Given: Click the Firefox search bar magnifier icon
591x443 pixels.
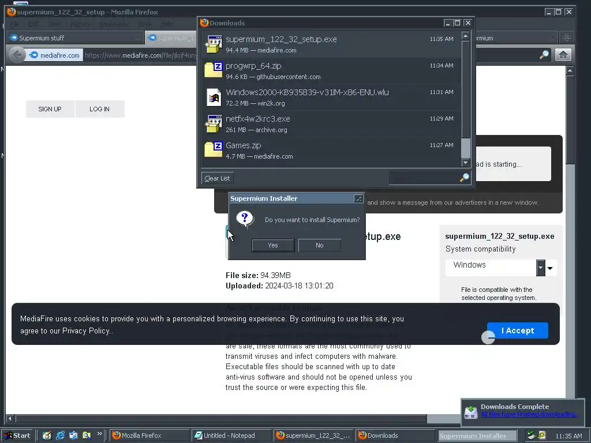Looking at the screenshot, I should 544,55.
